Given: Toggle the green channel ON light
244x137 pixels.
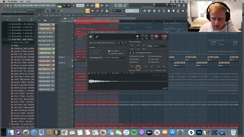Looking at the screenshot, I should tap(137, 36).
